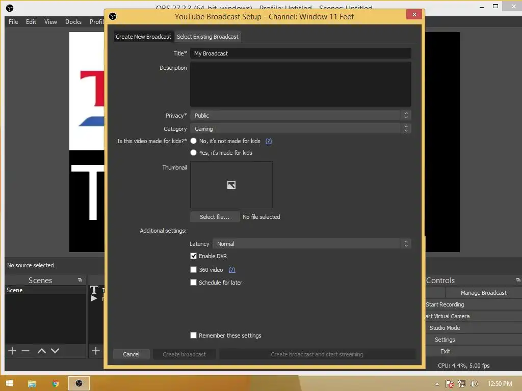
Task: Click the thumbnail placeholder image icon
Action: pyautogui.click(x=231, y=185)
